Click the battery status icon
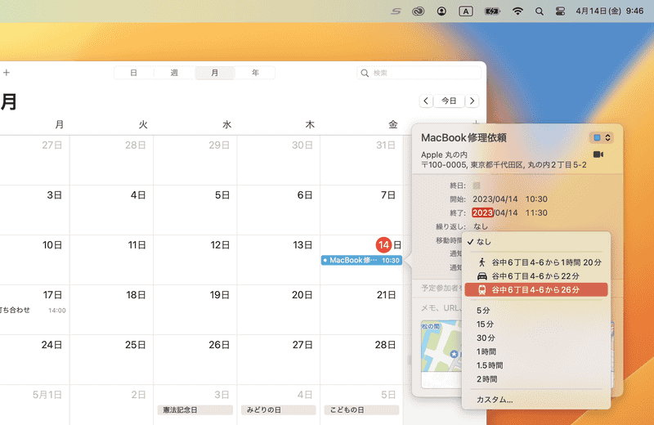Screen dimensions: 654x425 point(492,11)
